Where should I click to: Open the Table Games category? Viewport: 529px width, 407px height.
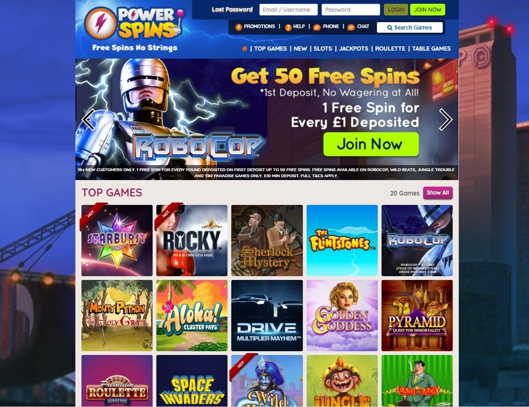(x=431, y=49)
